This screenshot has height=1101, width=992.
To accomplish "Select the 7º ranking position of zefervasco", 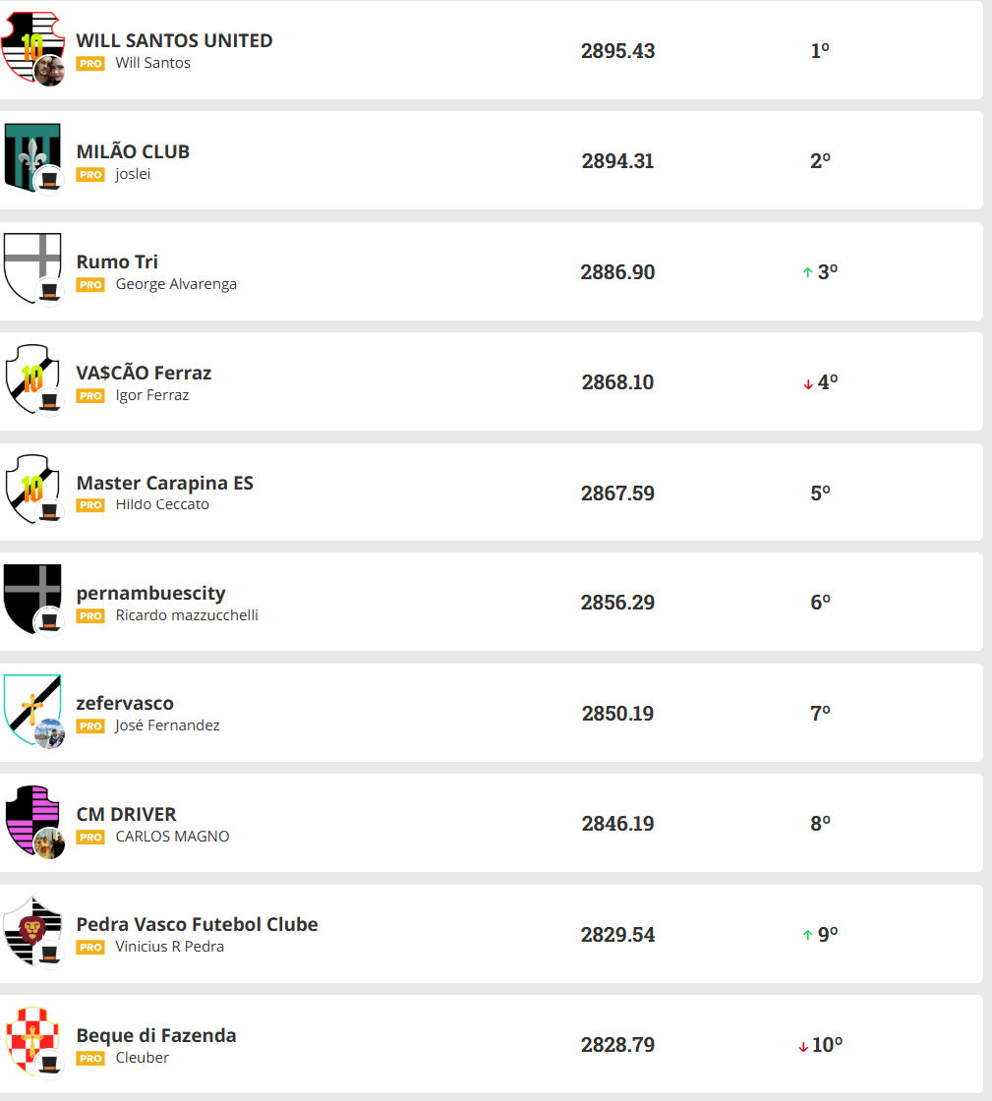I will (820, 714).
